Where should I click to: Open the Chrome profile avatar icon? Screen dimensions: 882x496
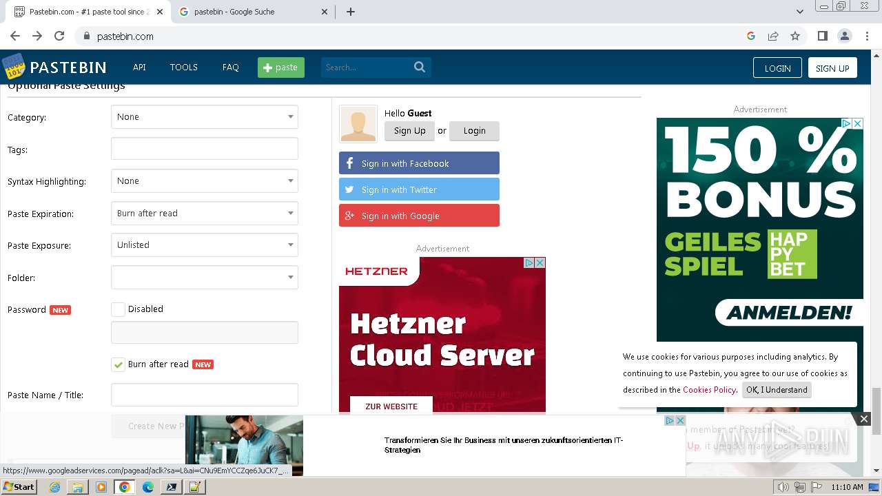pos(844,36)
